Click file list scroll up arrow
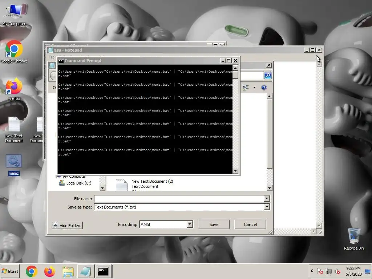 click(x=269, y=96)
